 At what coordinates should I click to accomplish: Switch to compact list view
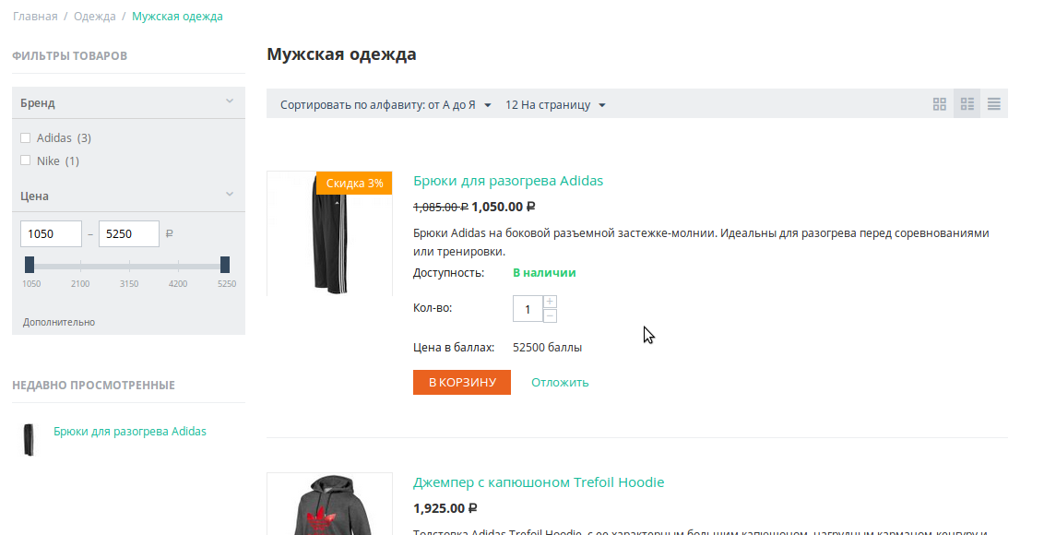pos(994,104)
